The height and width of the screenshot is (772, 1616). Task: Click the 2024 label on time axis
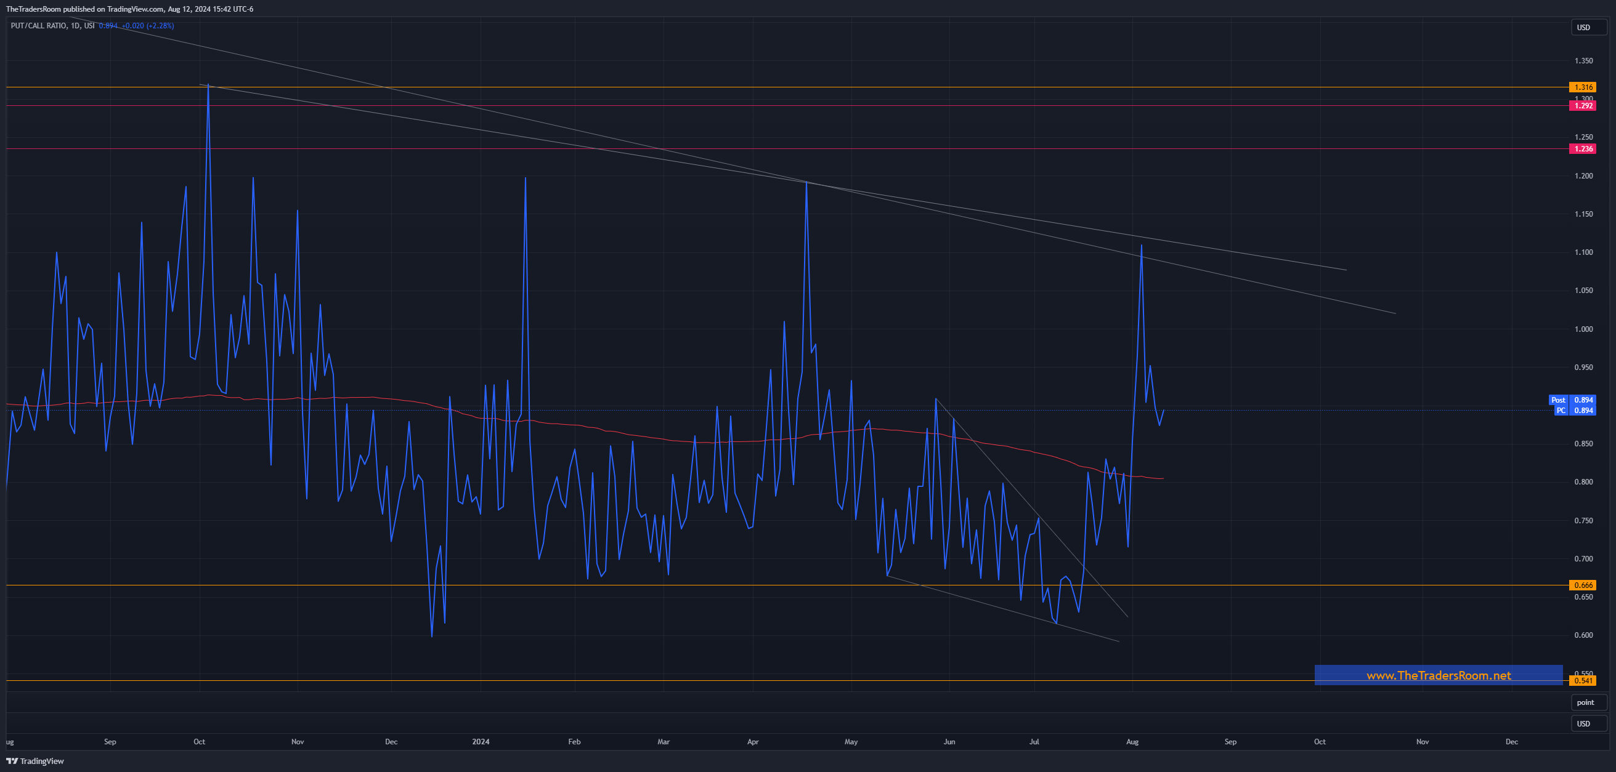[481, 742]
